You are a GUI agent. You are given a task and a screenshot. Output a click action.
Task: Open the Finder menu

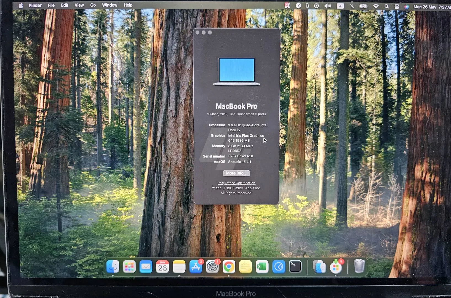coord(35,5)
